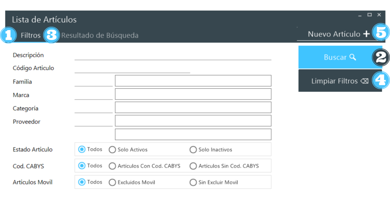The height and width of the screenshot is (219, 390).
Task: Click Limpiar Filtros to clear filters
Action: pyautogui.click(x=335, y=81)
